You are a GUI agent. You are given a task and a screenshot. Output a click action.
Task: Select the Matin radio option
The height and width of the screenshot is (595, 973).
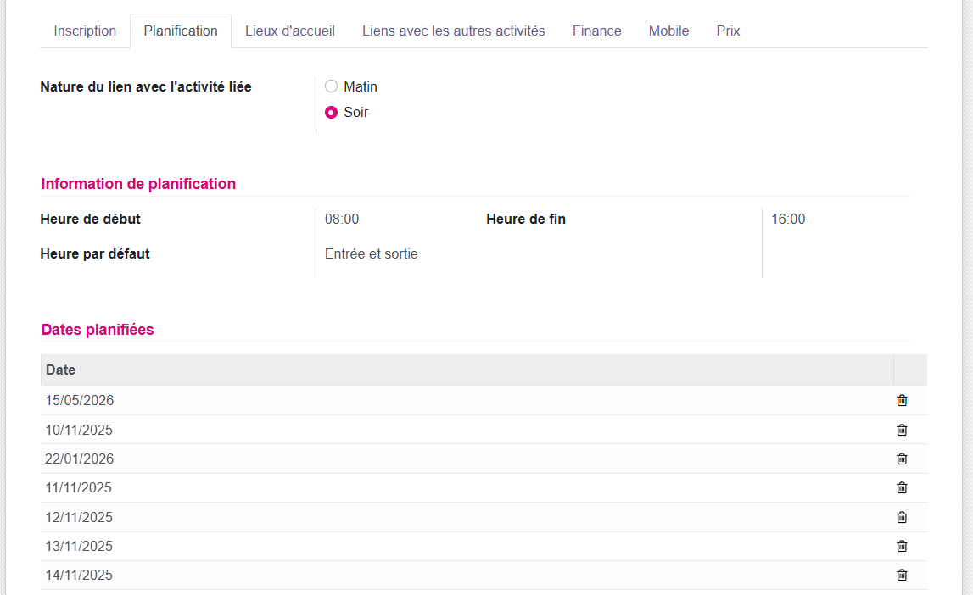[332, 86]
